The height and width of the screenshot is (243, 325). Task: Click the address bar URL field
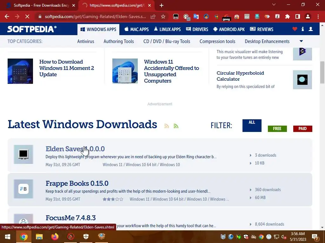(x=95, y=16)
